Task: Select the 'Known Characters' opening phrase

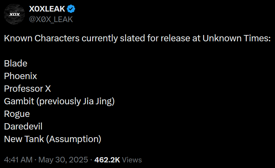Action: (42, 38)
